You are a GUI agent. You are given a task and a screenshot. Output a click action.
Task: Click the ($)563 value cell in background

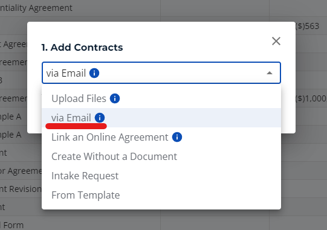308,26
